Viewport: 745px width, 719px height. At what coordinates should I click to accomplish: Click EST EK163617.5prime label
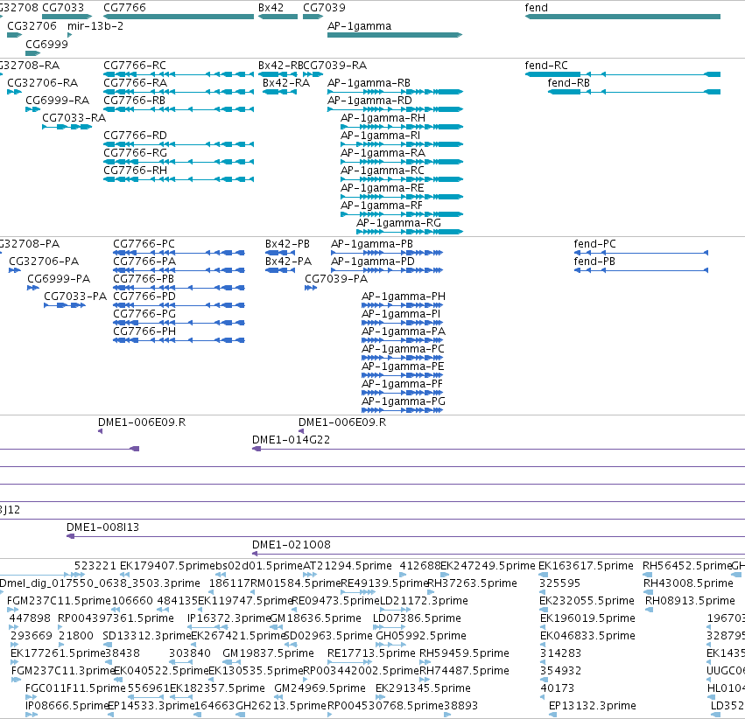586,566
